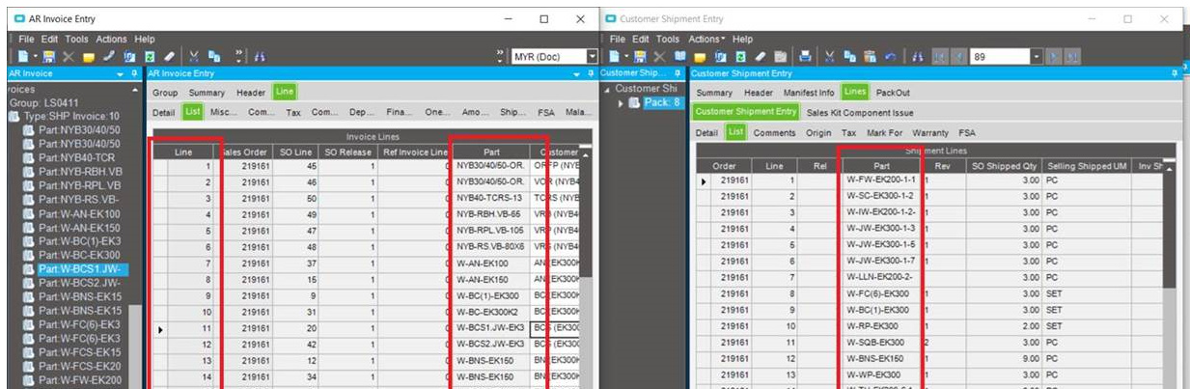1190x389 pixels.
Task: Open the pack number 89 dropdown arrow
Action: coord(1037,57)
